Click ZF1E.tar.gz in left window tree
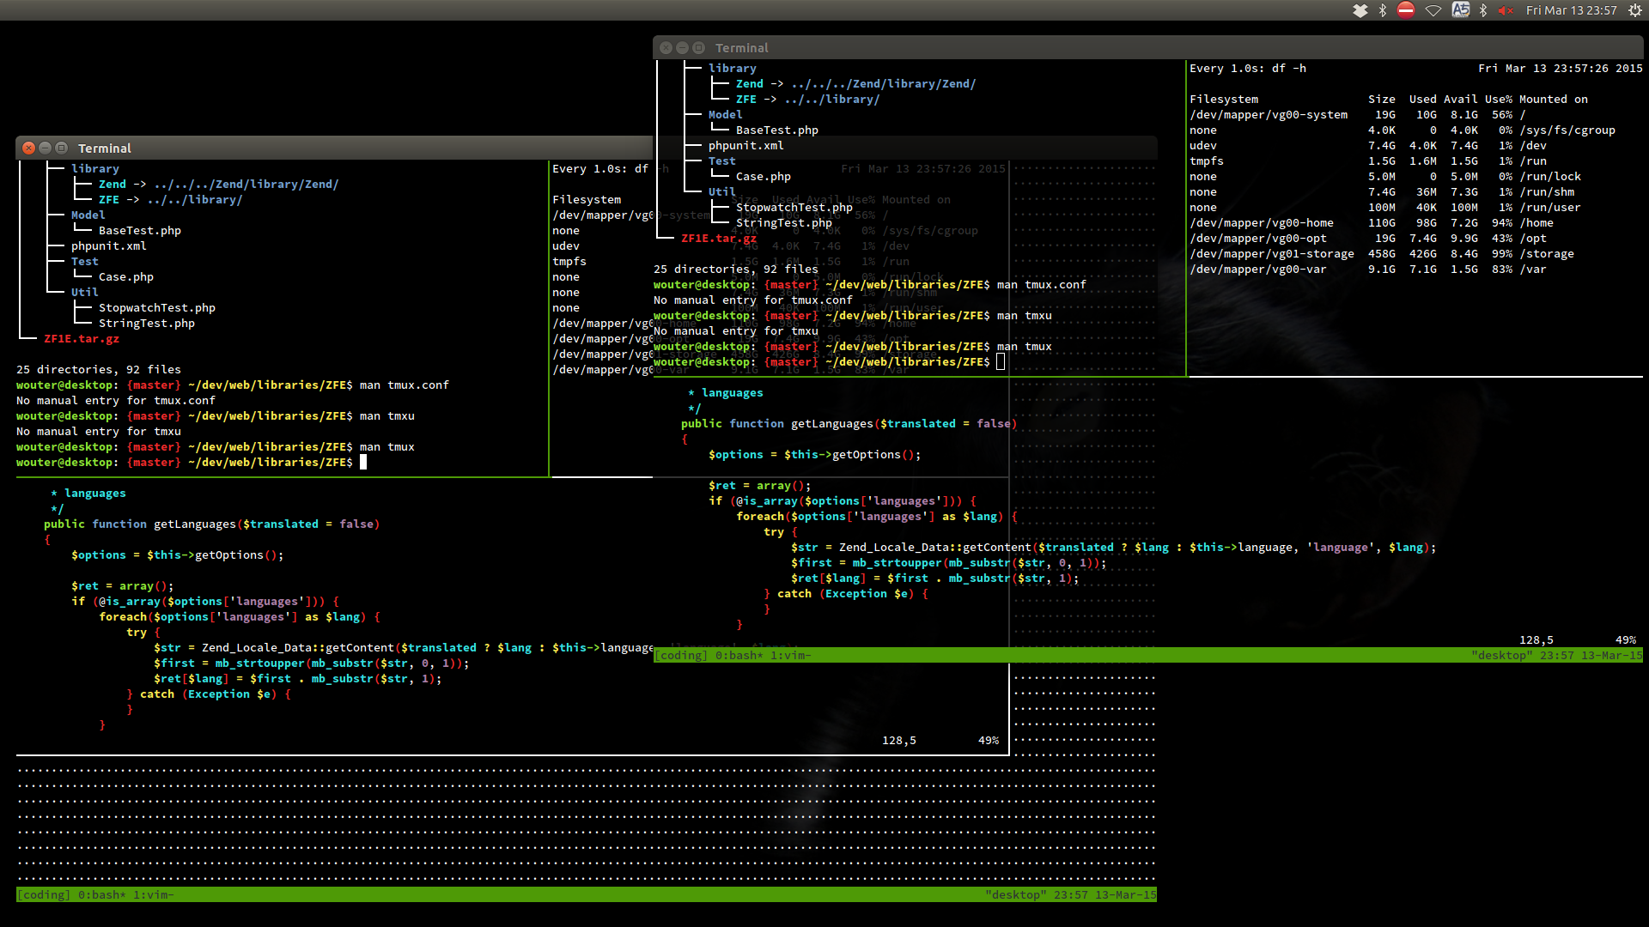 coord(82,339)
